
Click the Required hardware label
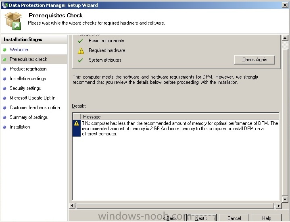click(107, 50)
